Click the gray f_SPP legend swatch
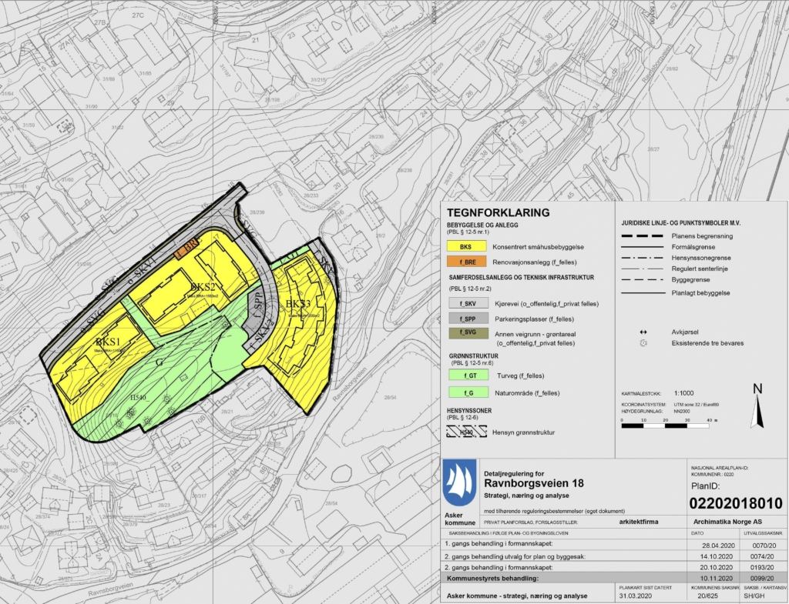Screen dimensions: 789x604 click(465, 317)
